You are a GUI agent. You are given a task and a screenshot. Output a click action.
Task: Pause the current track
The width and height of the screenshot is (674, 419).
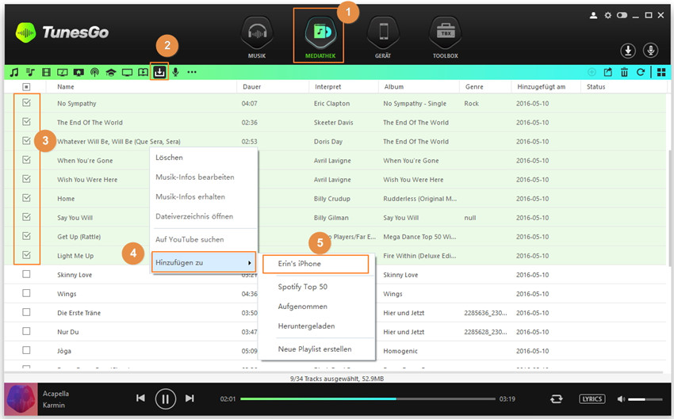(x=165, y=398)
